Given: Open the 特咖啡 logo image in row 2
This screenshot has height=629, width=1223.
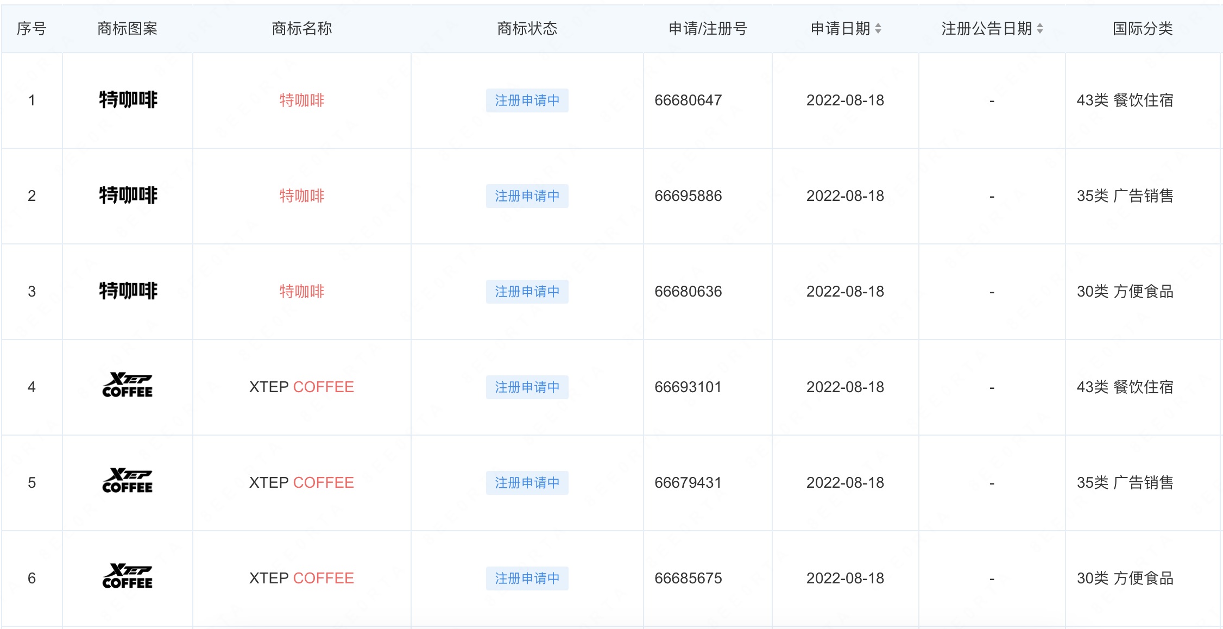Looking at the screenshot, I should pos(128,196).
